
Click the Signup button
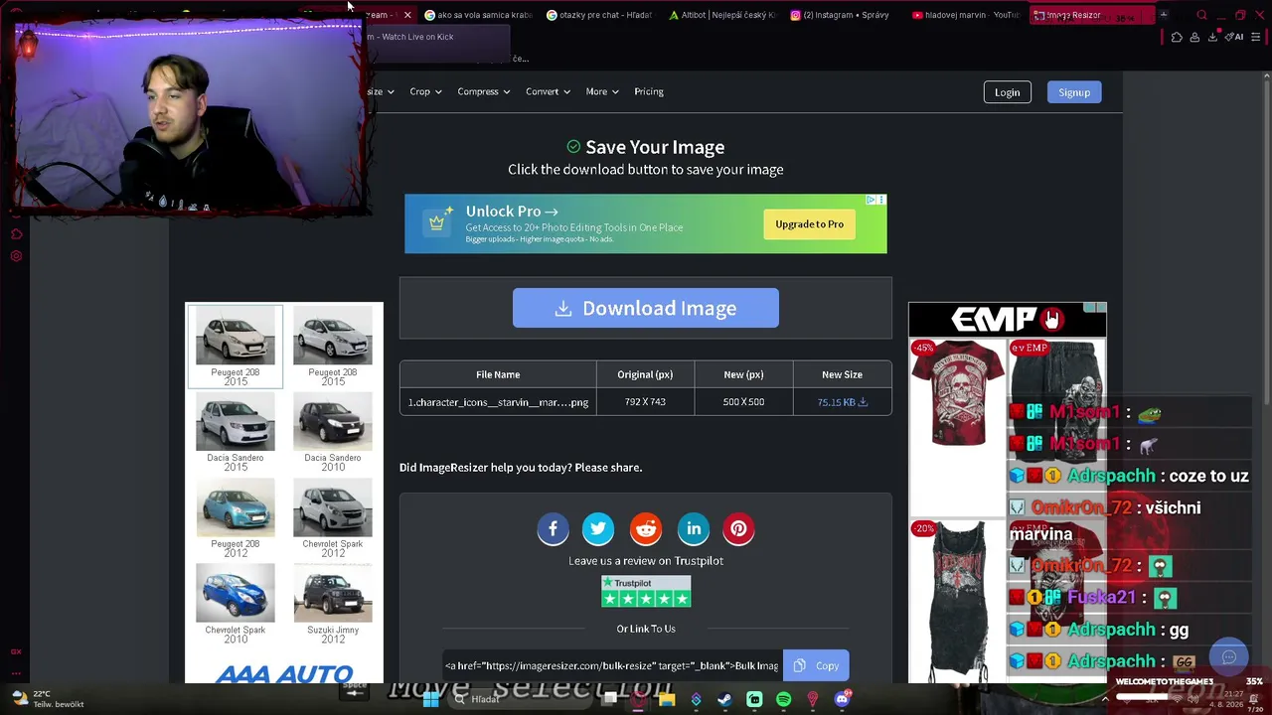point(1074,92)
